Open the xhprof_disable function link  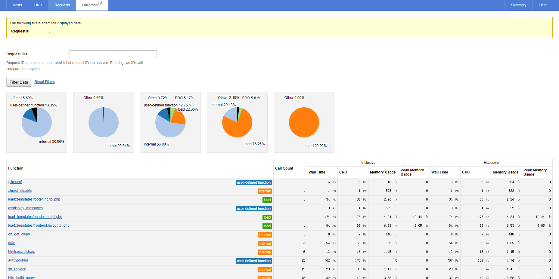click(x=20, y=191)
